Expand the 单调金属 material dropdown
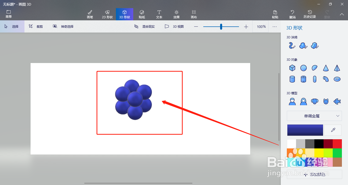The height and width of the screenshot is (185, 348). click(x=314, y=116)
